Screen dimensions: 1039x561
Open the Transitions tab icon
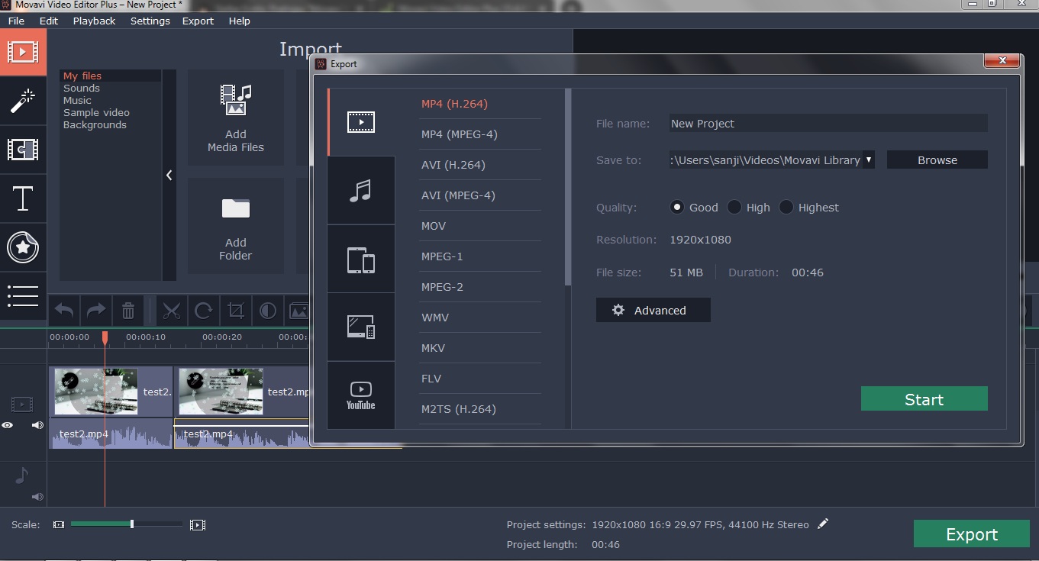click(23, 150)
